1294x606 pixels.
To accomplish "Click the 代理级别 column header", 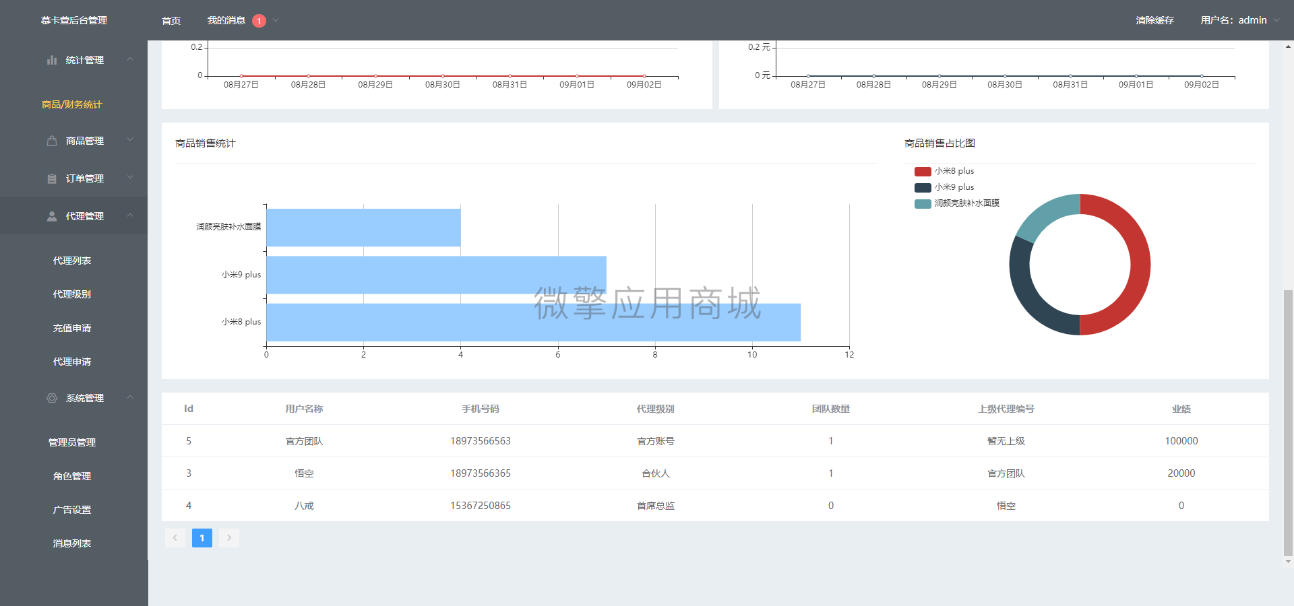I will (x=656, y=409).
